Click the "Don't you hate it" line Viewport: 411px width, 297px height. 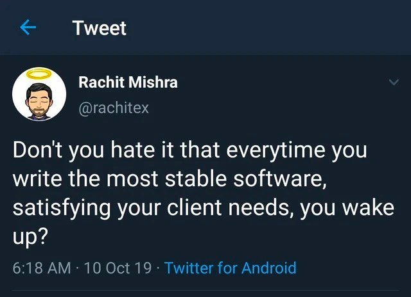(190, 150)
